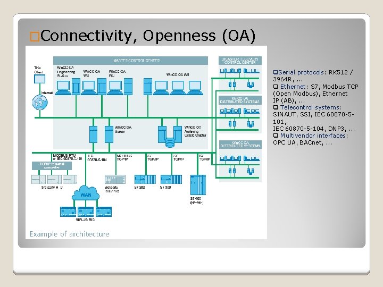Viewport: 383px width, 287px height.
Task: Click the Serial protocols heading text
Action: [301, 72]
